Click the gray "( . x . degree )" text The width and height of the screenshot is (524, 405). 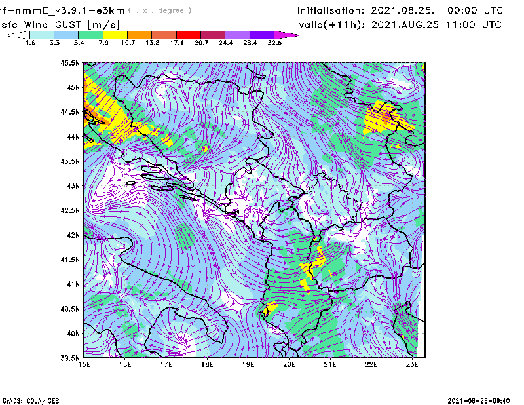click(x=160, y=10)
